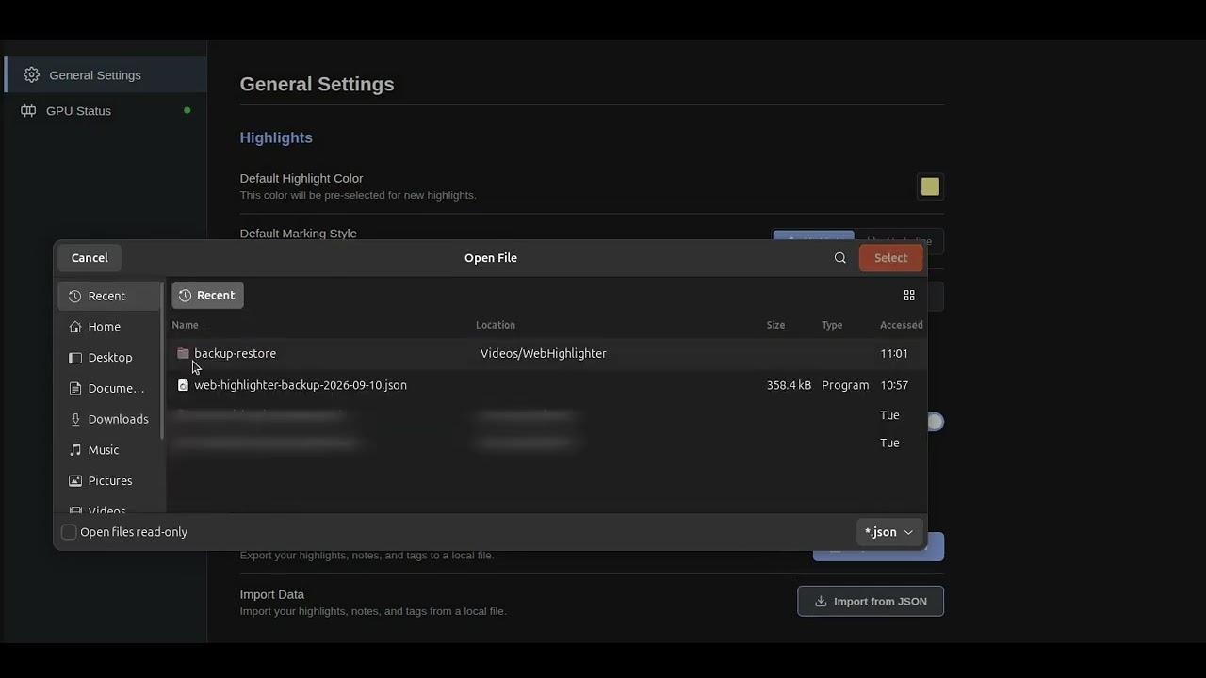Sort files by the Accessed column
This screenshot has height=678, width=1206.
click(902, 325)
